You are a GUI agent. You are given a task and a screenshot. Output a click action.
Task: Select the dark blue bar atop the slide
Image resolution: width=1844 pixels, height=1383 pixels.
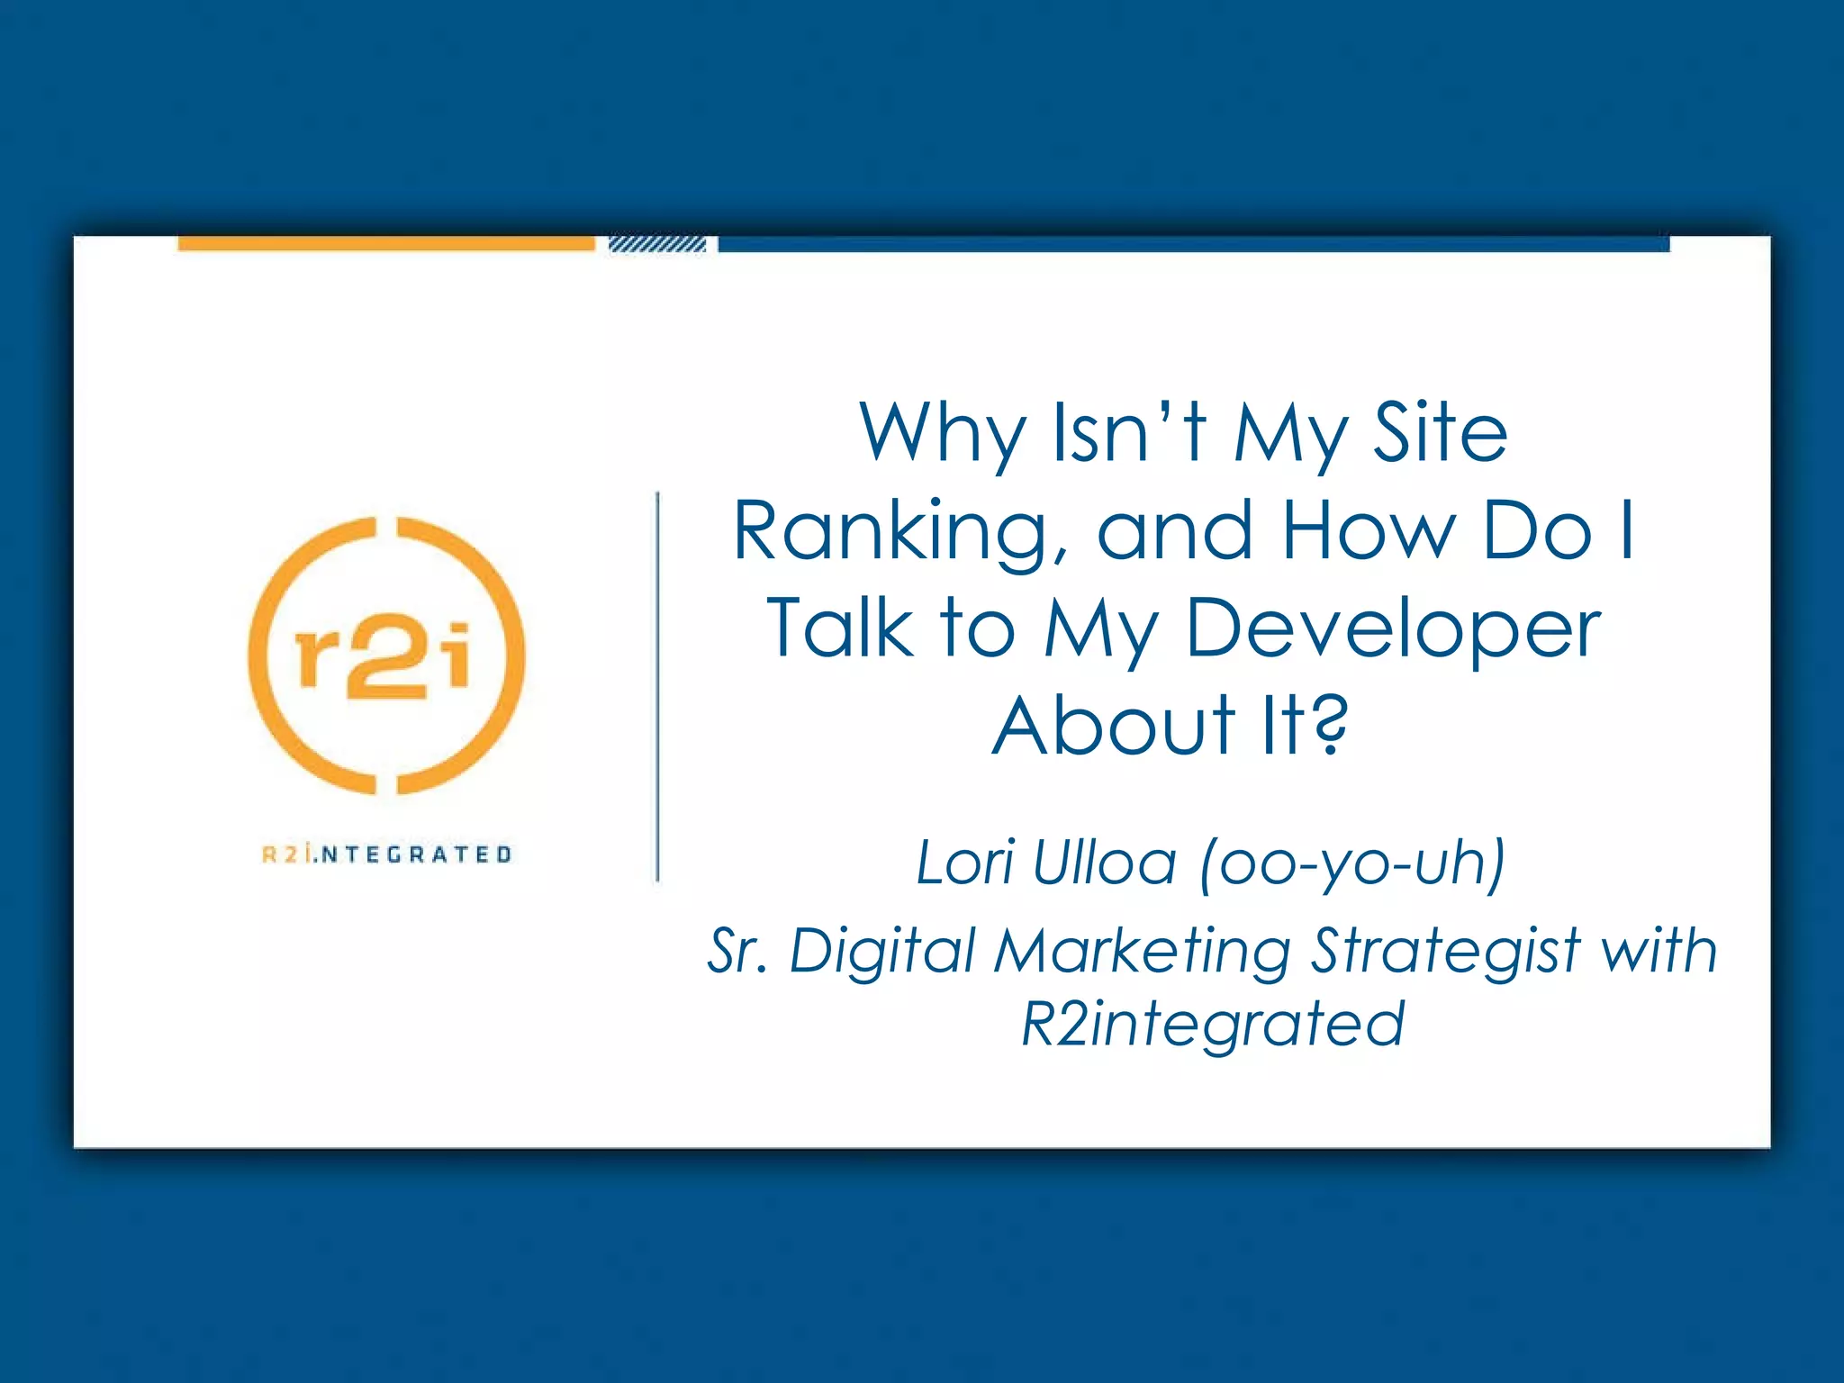coord(1193,244)
